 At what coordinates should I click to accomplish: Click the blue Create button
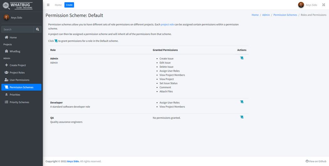point(69,5)
